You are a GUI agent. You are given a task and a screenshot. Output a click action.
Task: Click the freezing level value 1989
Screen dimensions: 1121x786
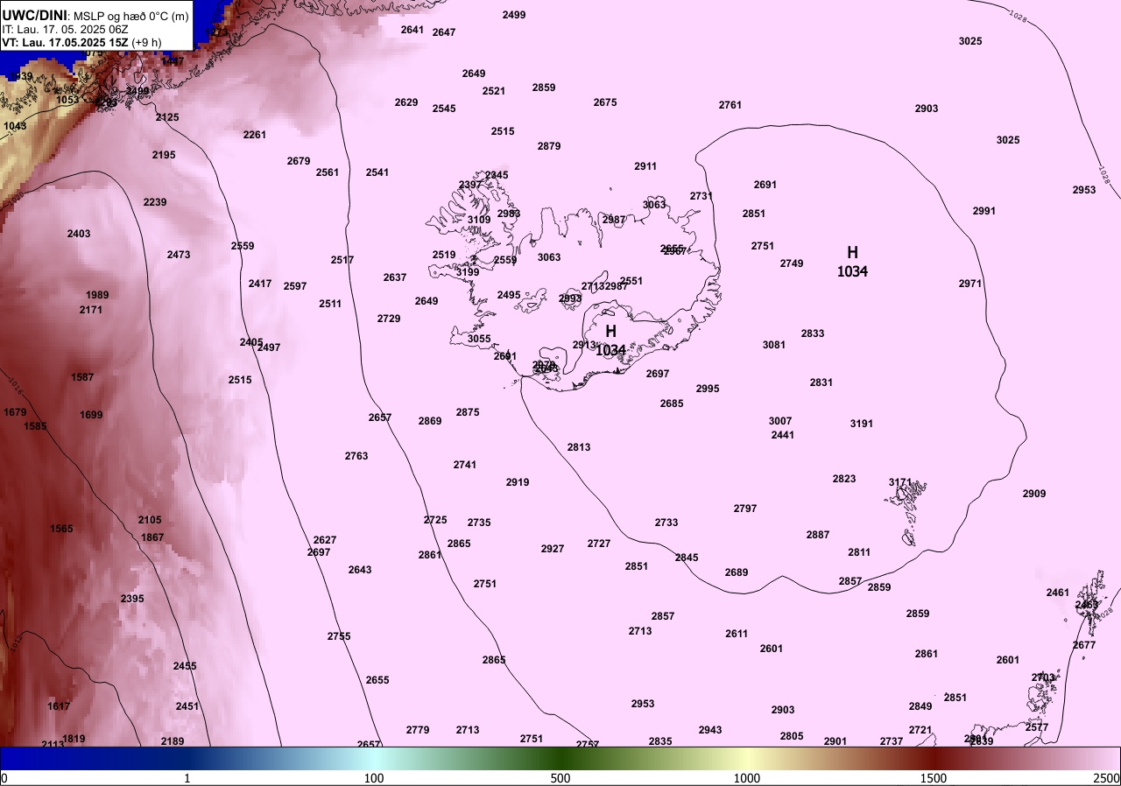coord(98,295)
